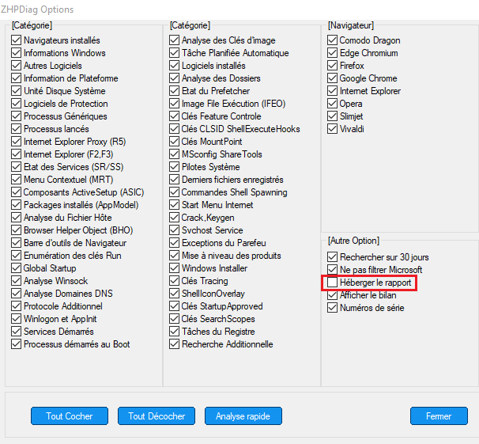Image resolution: width=479 pixels, height=444 pixels.
Task: Toggle Recherche Additionnelle checkbox
Action: coord(175,344)
